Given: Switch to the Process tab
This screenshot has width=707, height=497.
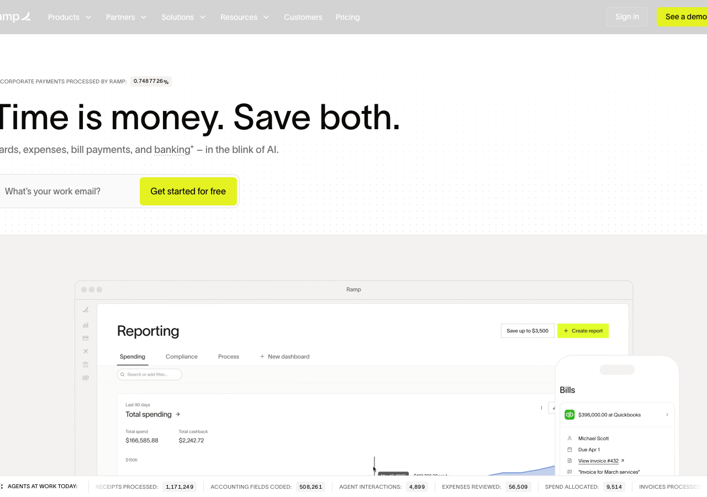Looking at the screenshot, I should (229, 357).
